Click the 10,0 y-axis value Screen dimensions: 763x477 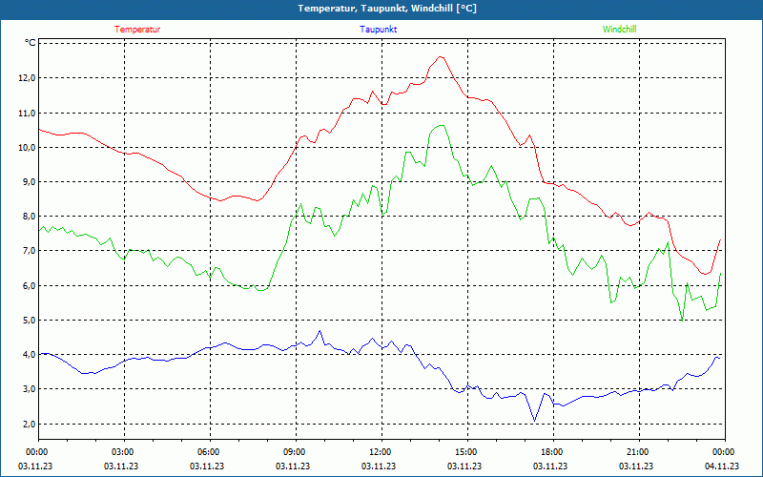coord(28,147)
